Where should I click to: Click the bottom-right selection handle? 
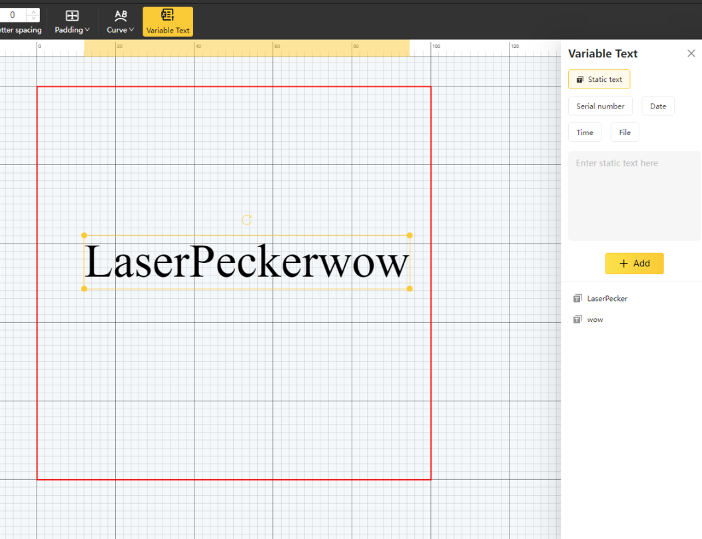click(410, 289)
